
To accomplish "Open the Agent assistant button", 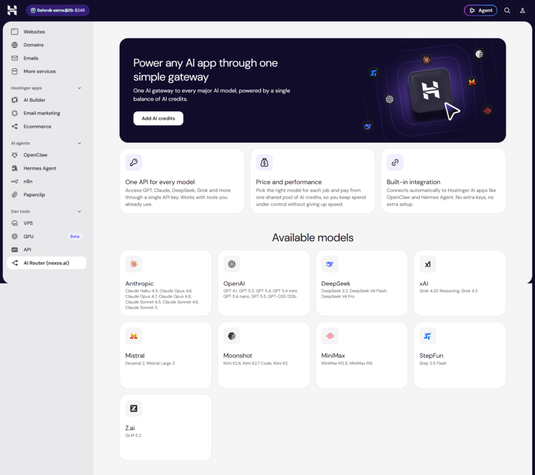I will pos(481,10).
